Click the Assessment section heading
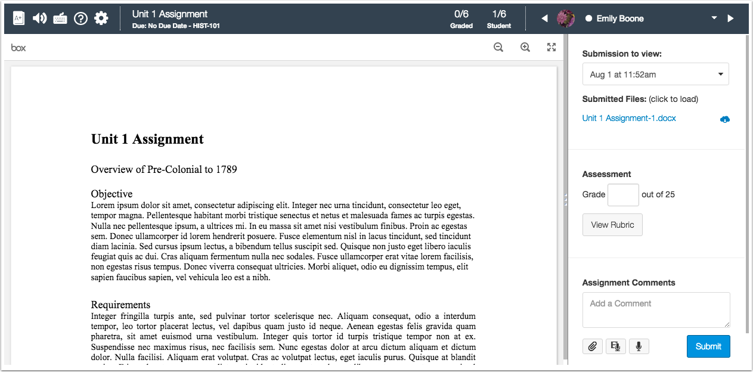753x372 pixels. coord(606,174)
